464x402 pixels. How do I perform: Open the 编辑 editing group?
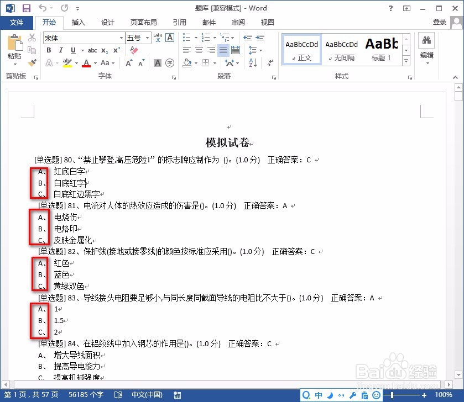(x=427, y=50)
